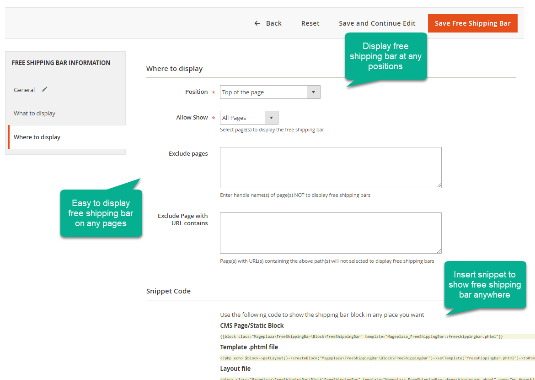
Task: Open the Position dropdown
Action: pos(270,92)
